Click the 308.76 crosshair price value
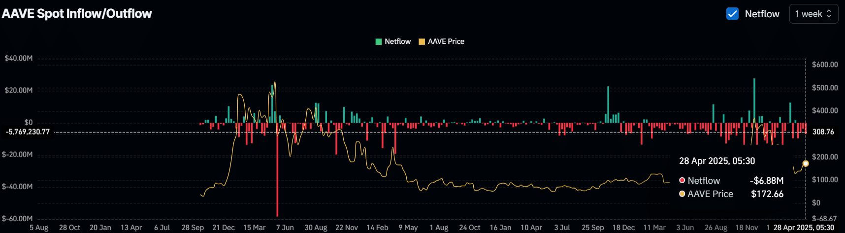Screen dimensions: 845x233 click(823, 132)
